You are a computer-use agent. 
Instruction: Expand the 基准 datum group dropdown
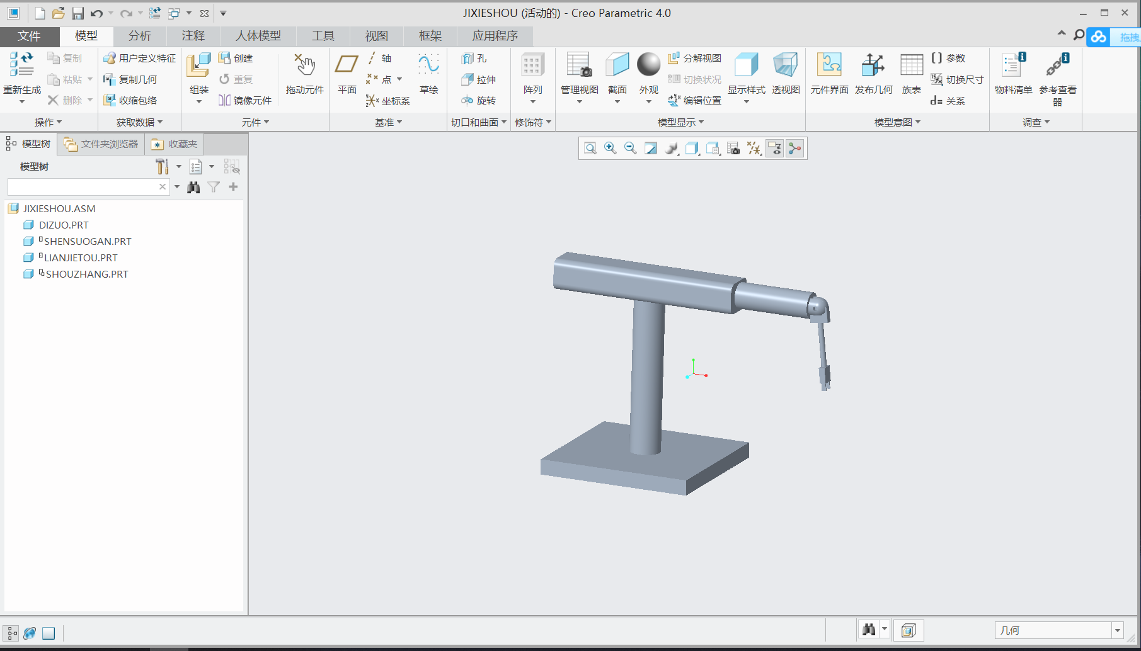tap(388, 122)
